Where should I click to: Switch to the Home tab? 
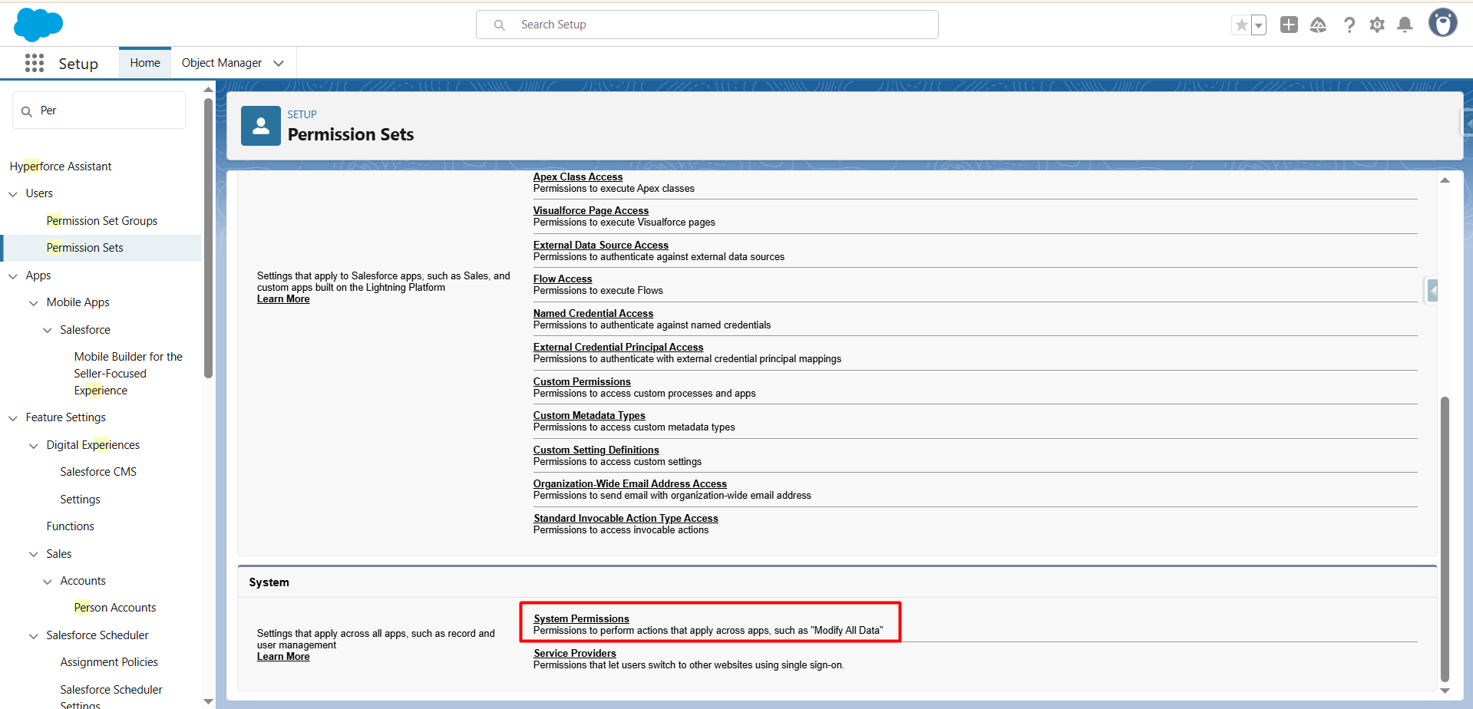(x=145, y=63)
